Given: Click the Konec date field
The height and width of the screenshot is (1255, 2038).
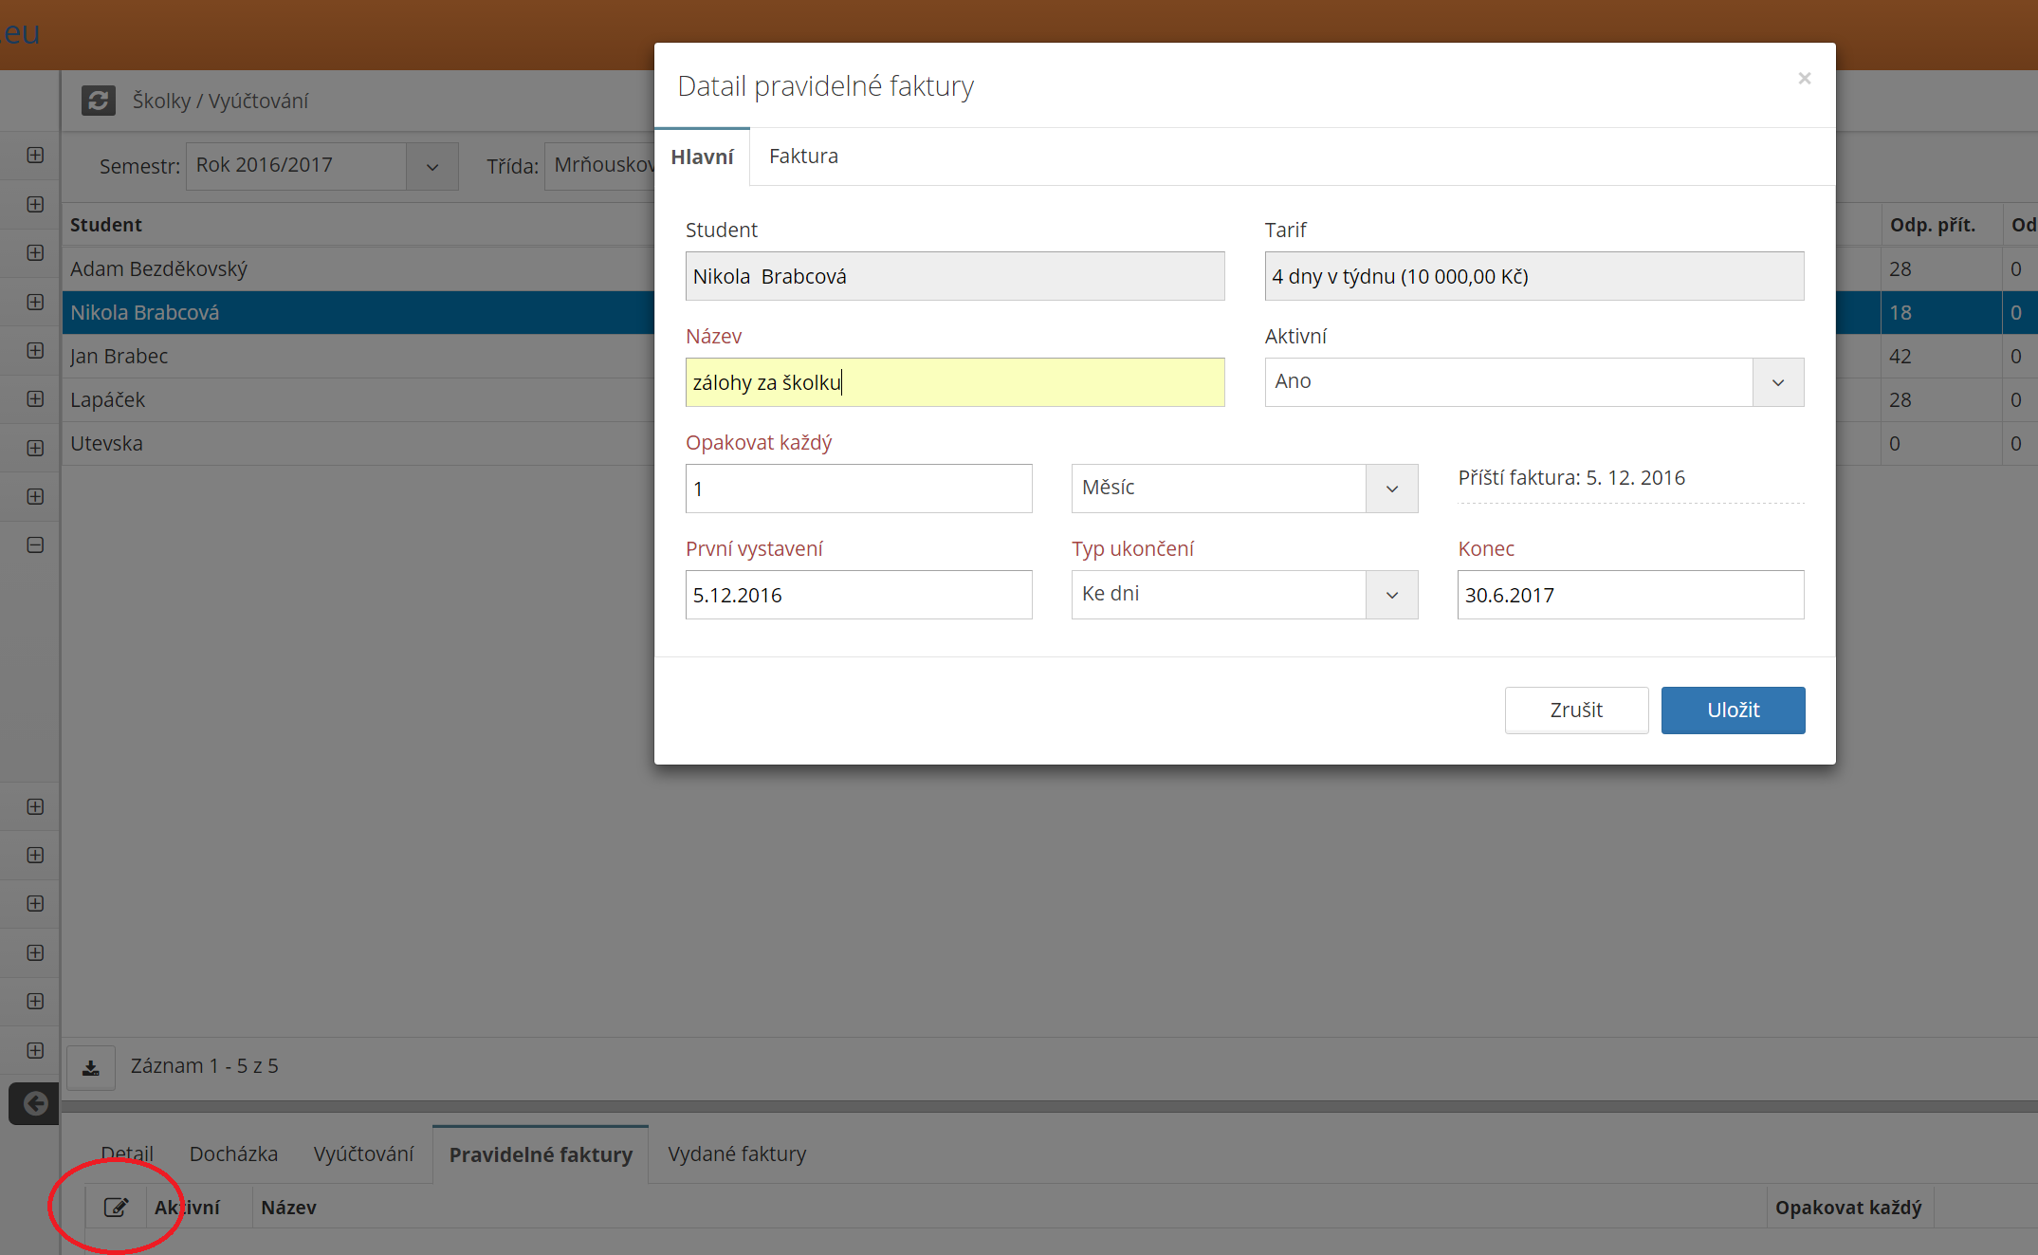Looking at the screenshot, I should pyautogui.click(x=1629, y=595).
